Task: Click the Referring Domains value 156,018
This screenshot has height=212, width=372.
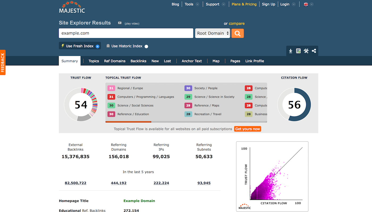Action: click(119, 156)
